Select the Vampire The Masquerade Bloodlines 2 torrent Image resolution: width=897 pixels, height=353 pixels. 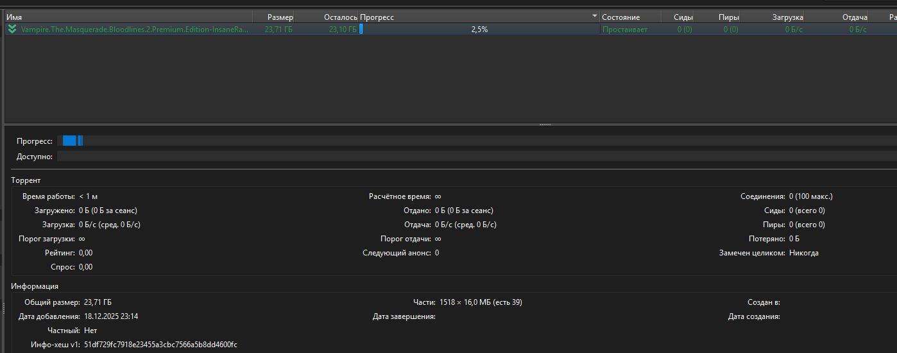[x=135, y=30]
